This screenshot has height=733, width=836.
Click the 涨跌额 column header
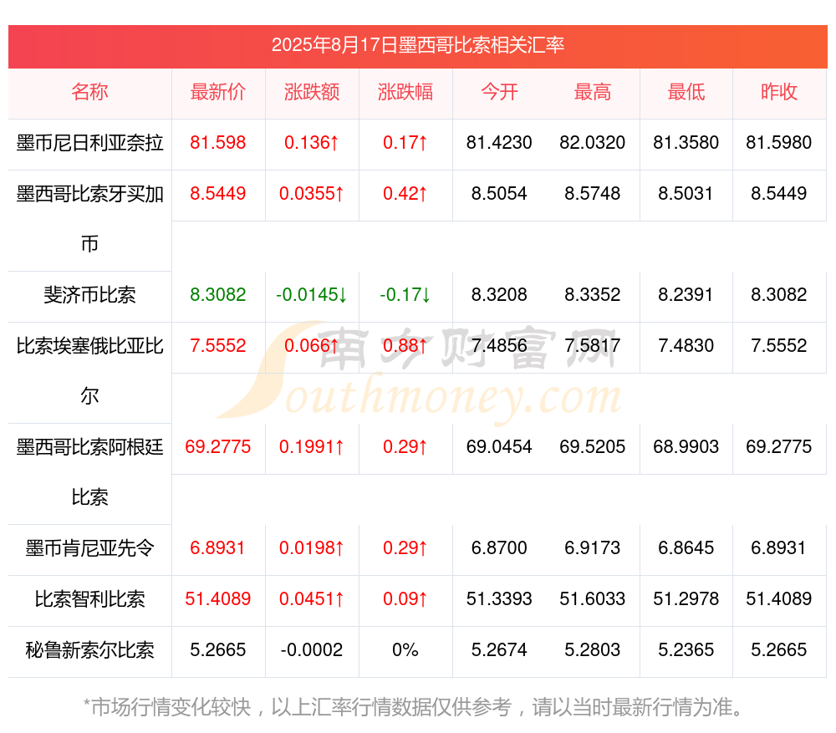pos(311,92)
